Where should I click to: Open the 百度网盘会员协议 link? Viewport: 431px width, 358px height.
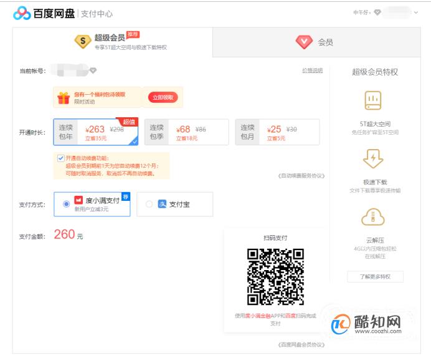click(x=301, y=344)
